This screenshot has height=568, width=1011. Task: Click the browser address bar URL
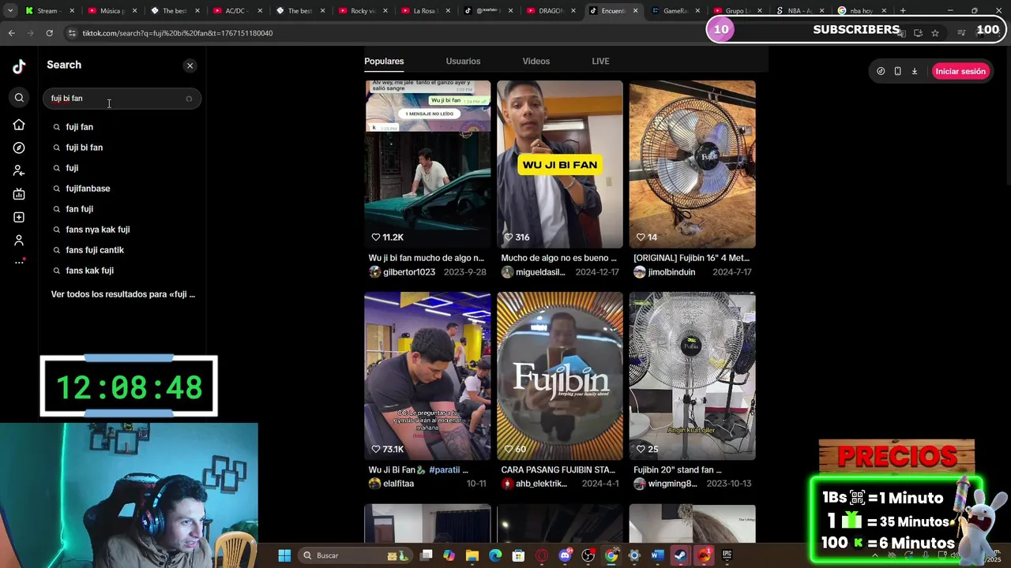coord(178,33)
